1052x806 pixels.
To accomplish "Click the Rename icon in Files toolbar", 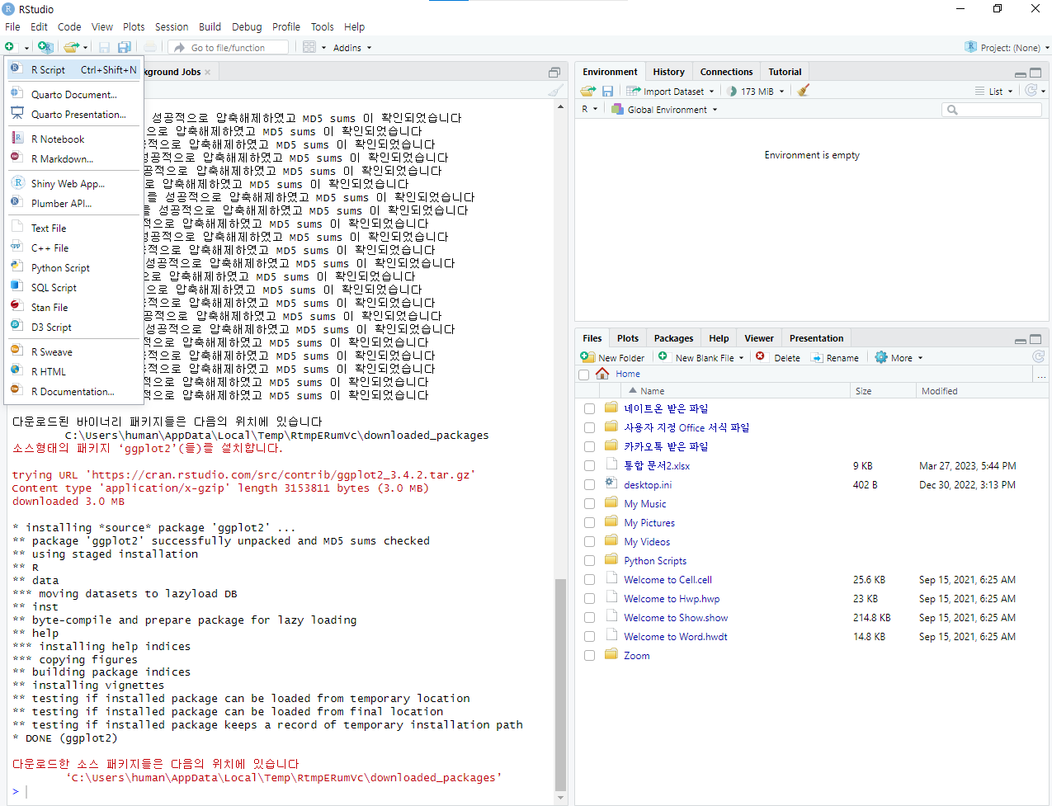I will pos(817,358).
